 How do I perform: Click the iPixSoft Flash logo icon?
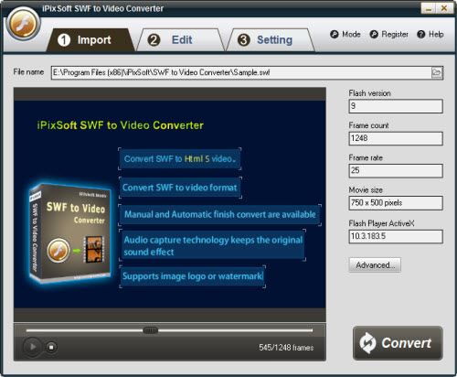[x=23, y=23]
